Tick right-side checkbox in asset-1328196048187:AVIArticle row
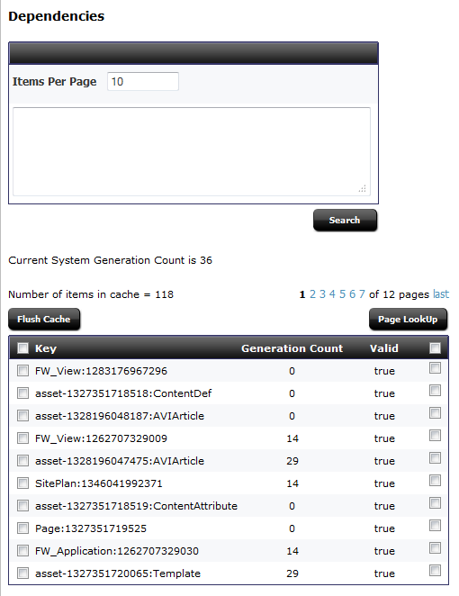This screenshot has height=596, width=459. pyautogui.click(x=435, y=413)
